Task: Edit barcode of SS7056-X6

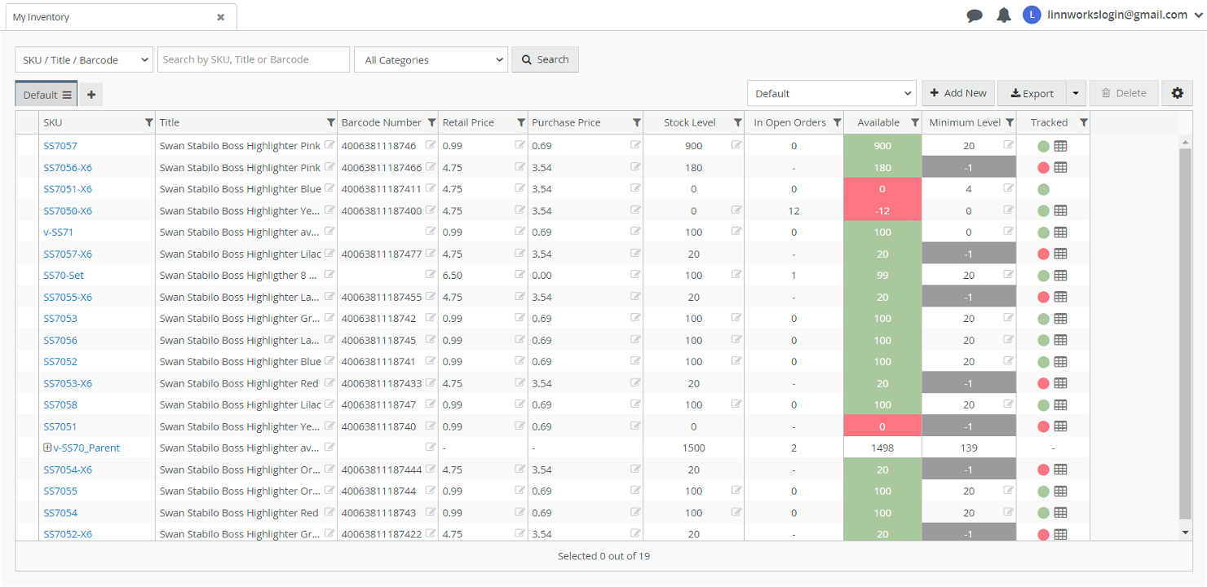Action: tap(431, 166)
